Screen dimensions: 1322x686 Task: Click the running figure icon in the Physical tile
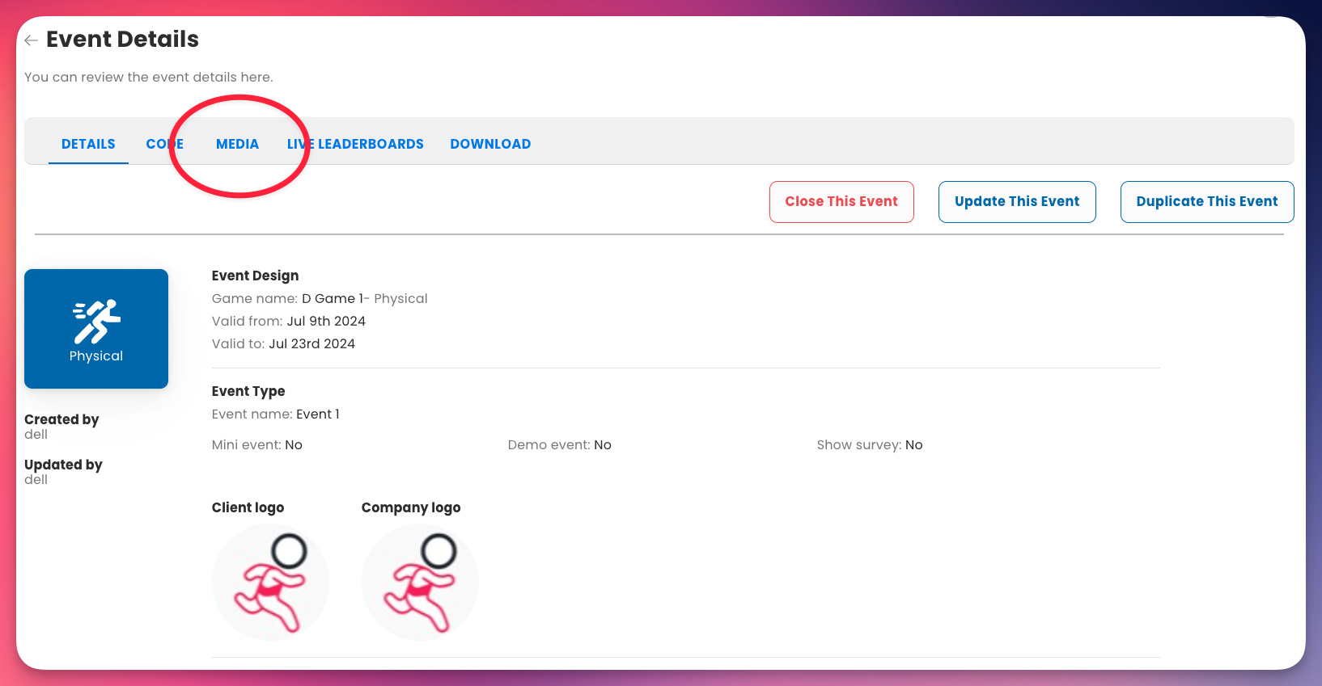pyautogui.click(x=96, y=321)
